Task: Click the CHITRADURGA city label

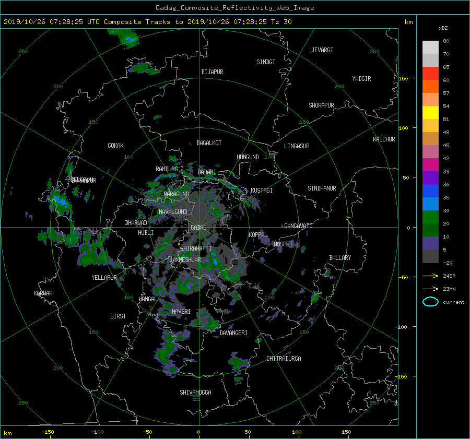Action: (284, 359)
